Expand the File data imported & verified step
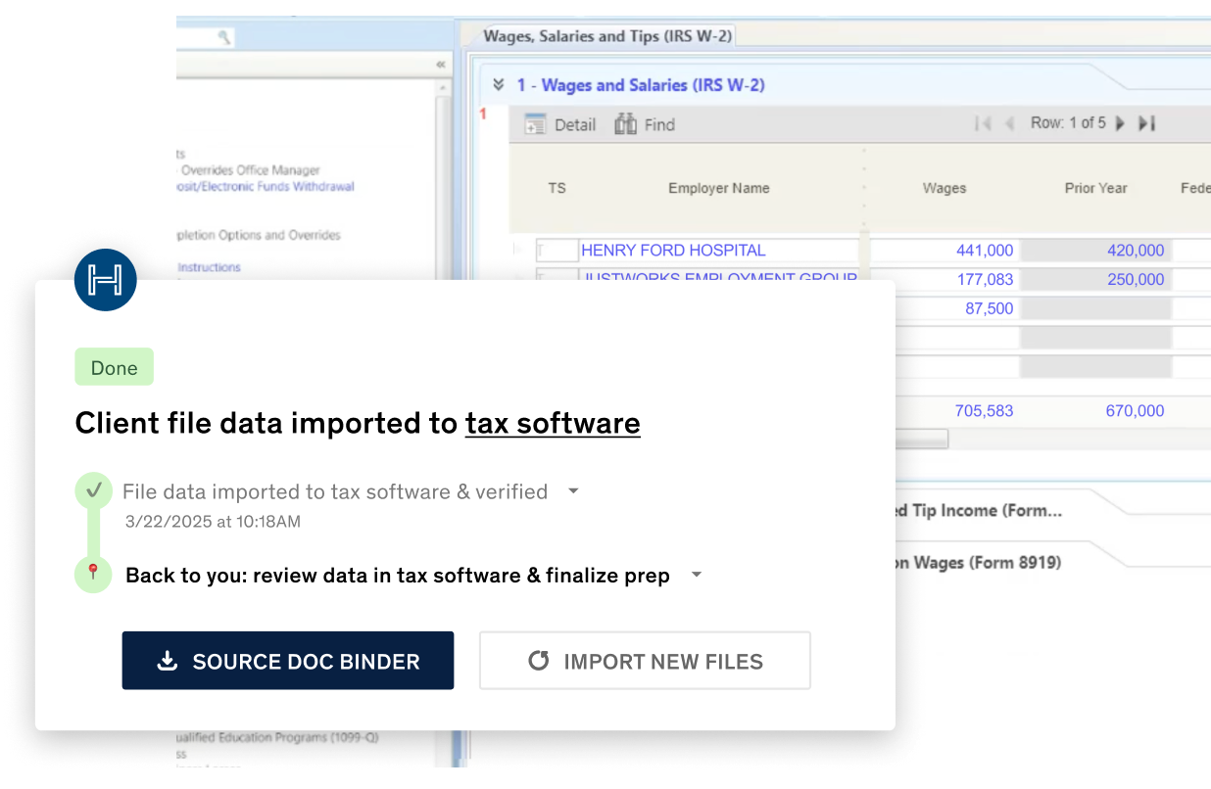 pyautogui.click(x=573, y=491)
